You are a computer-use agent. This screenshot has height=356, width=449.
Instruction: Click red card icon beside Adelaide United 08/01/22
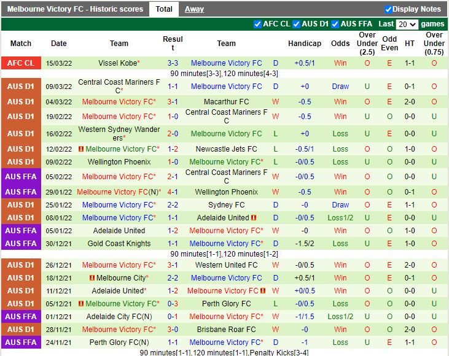point(254,217)
